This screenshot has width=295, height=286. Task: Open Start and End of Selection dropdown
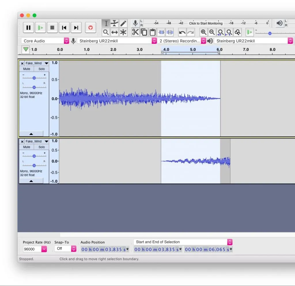[x=183, y=242]
